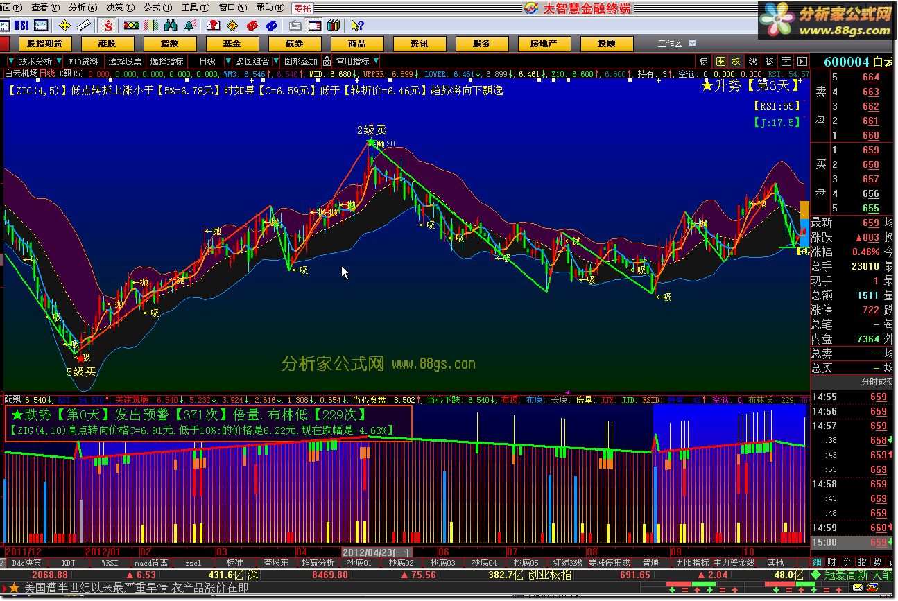This screenshot has width=898, height=601.
Task: Toggle the 移 move button
Action: (770, 62)
